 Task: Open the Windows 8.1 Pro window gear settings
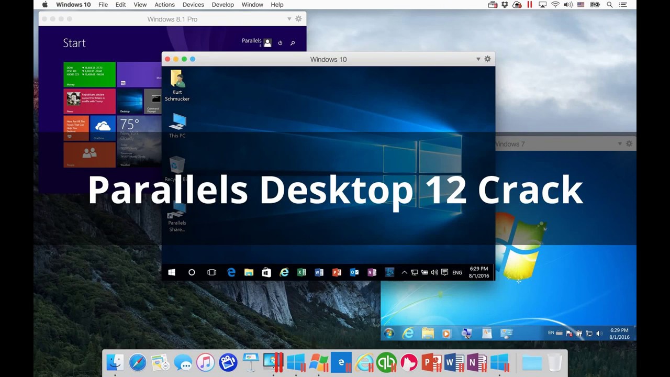point(298,19)
